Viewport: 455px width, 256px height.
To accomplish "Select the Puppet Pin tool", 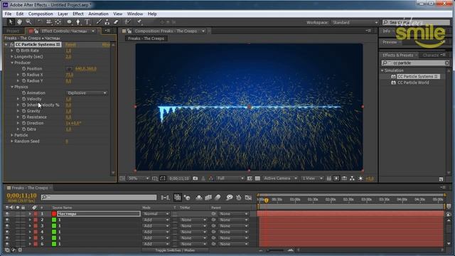I will [x=139, y=22].
